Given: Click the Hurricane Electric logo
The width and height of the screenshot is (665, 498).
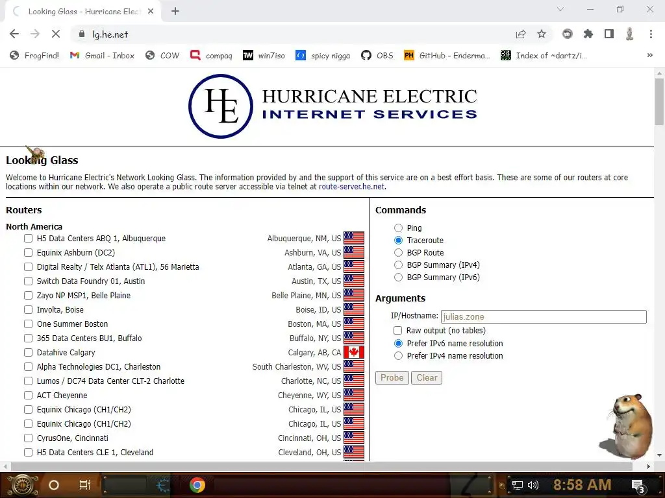Looking at the screenshot, I should pos(333,106).
